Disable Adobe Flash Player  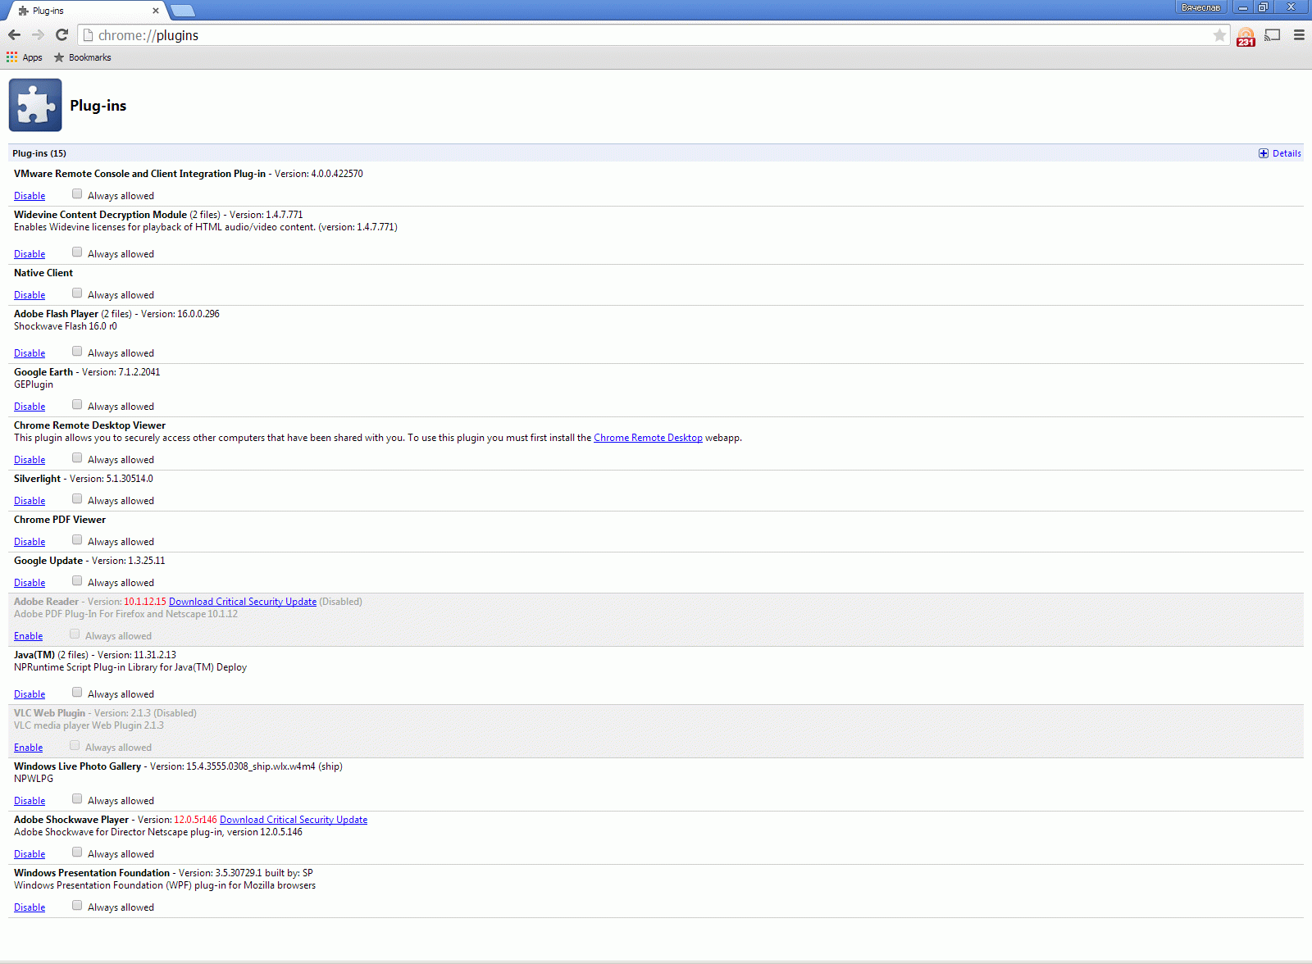(x=30, y=353)
